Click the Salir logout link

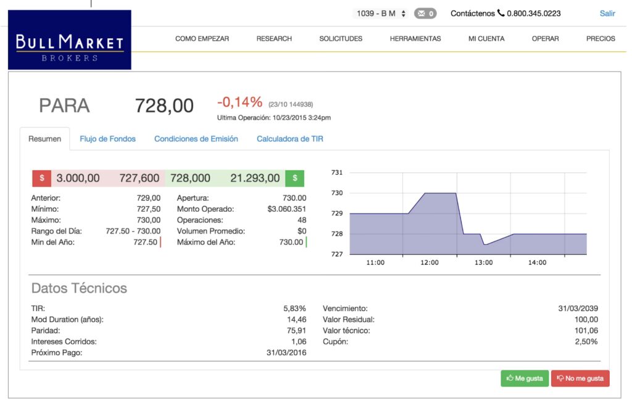click(x=607, y=13)
